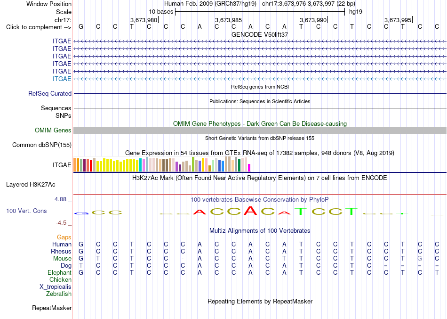Click the header text 'Human Feb. 2009 (GRCh37/hg19)'
Image resolution: width=447 pixels, height=319 pixels.
click(x=210, y=4)
